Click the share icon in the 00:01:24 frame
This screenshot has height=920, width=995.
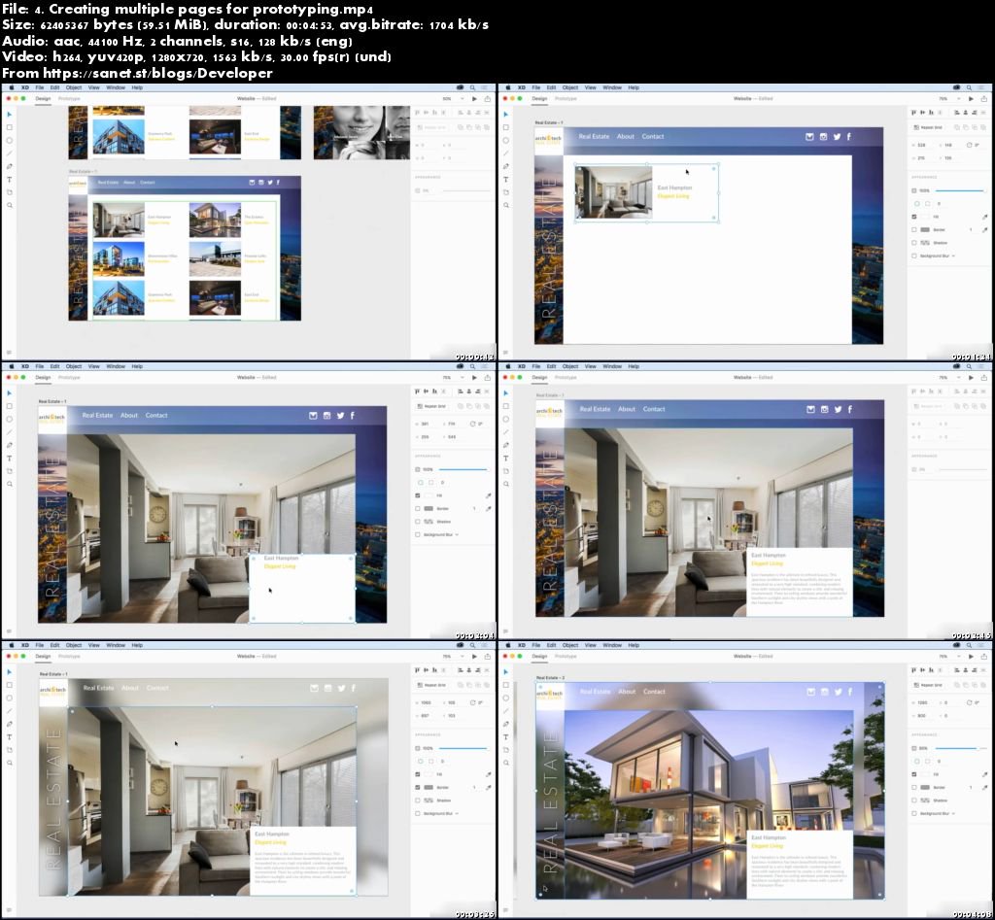coord(984,99)
